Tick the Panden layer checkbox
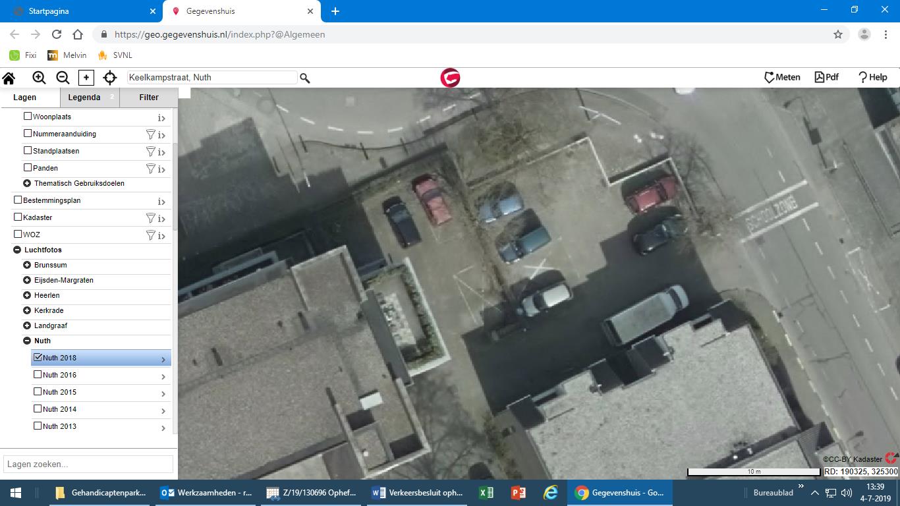Viewport: 900px width, 506px height. click(28, 168)
